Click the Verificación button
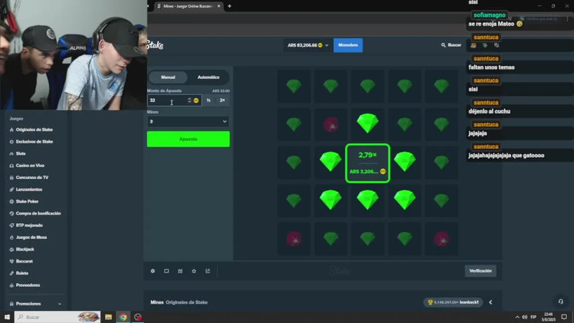Image resolution: width=574 pixels, height=323 pixels. pos(480,271)
